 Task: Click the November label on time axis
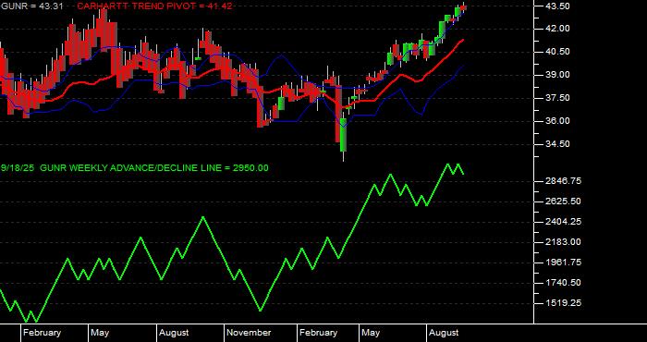[x=249, y=333]
